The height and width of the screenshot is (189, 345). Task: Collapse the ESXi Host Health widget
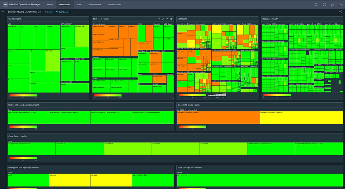[159, 19]
